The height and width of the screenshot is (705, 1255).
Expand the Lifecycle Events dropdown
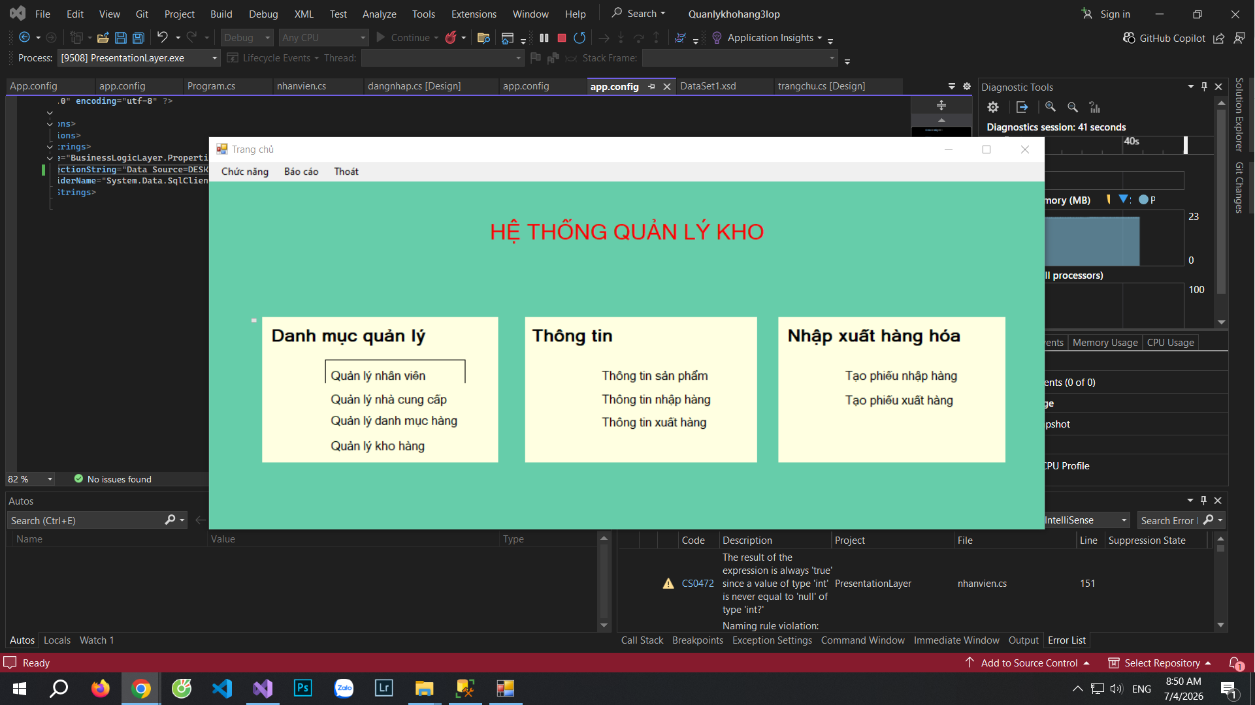[x=273, y=58]
